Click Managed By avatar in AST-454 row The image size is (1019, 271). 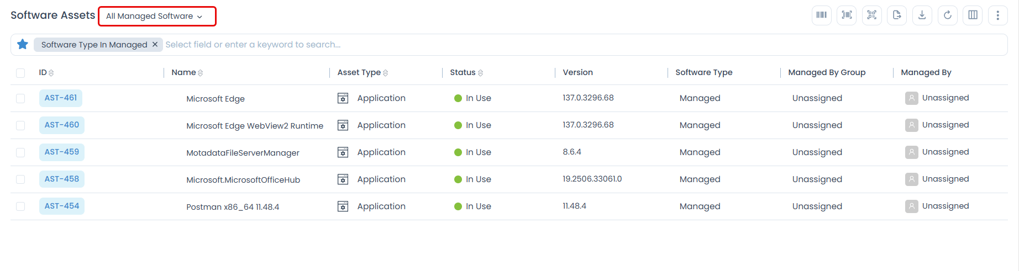(x=911, y=206)
